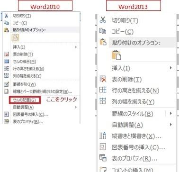
Task: Click the merge cells icon in Word2010 menu
Action: coord(6,62)
